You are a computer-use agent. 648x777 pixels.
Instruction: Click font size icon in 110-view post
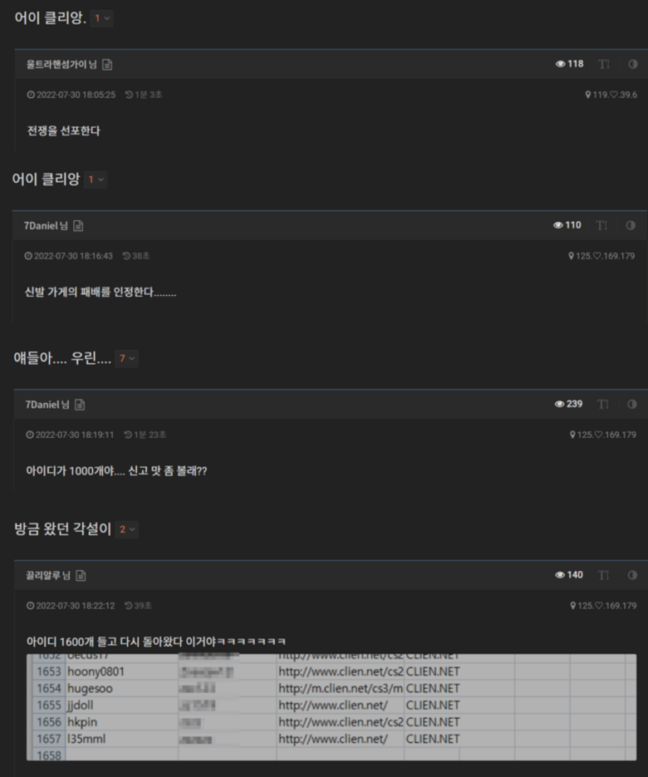click(x=601, y=225)
